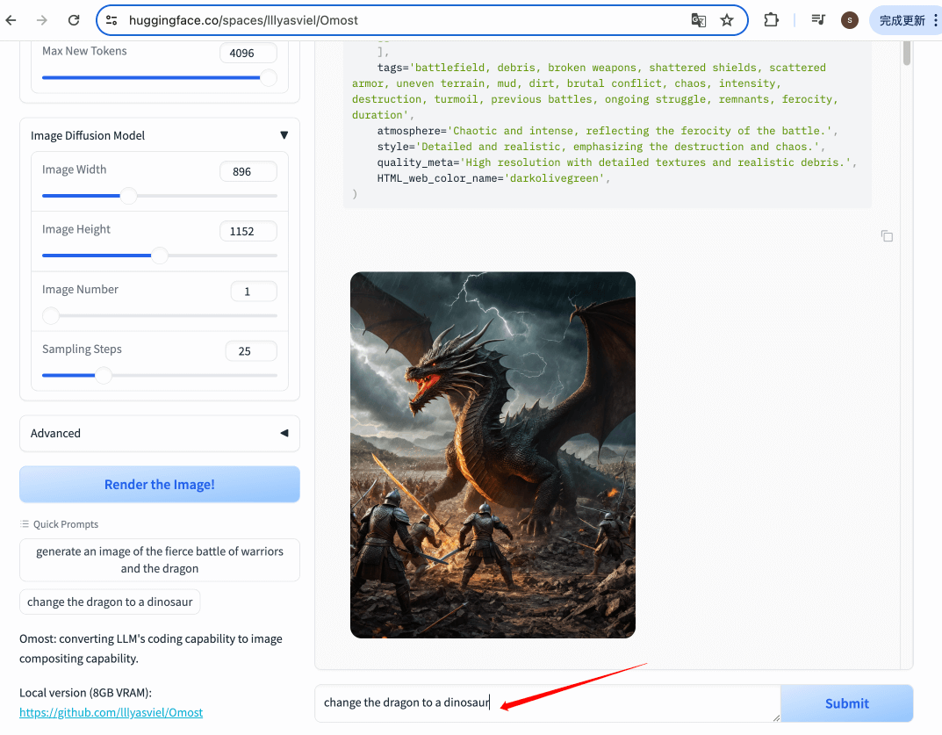Open the GitHub Omost link

[x=111, y=712]
